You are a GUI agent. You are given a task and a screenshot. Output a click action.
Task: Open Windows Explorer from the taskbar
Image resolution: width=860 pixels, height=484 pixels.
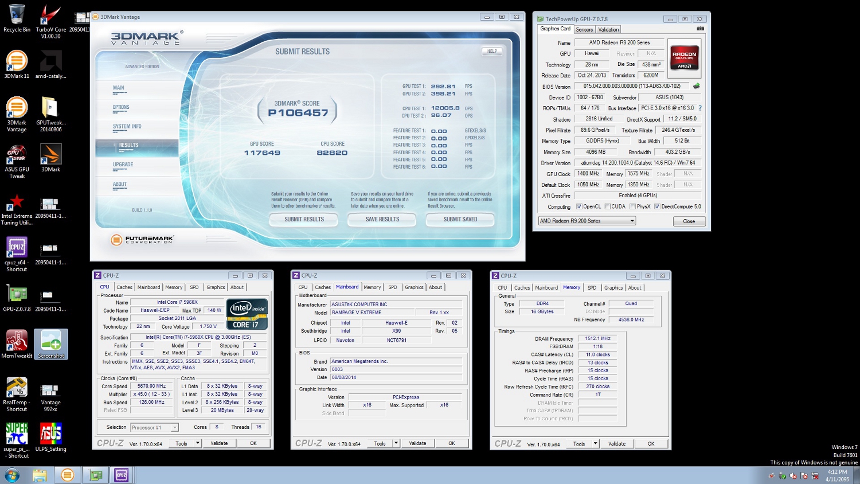[x=40, y=475]
